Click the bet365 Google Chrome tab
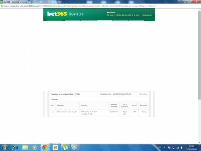This screenshot has height=151, width=201. [x=15, y=2]
